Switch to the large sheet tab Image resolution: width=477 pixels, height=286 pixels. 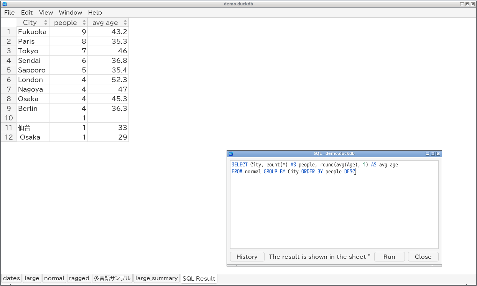point(32,278)
